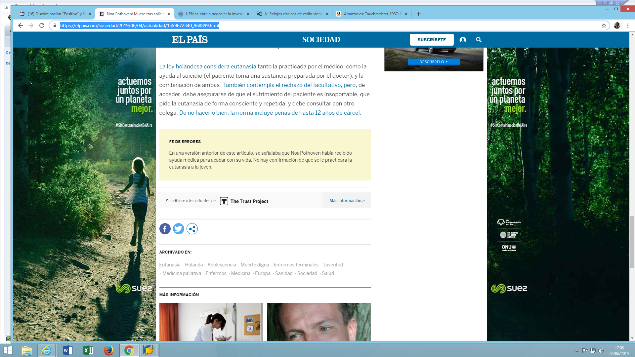This screenshot has height=357, width=635.
Task: Share article on Twitter
Action: pyautogui.click(x=179, y=229)
